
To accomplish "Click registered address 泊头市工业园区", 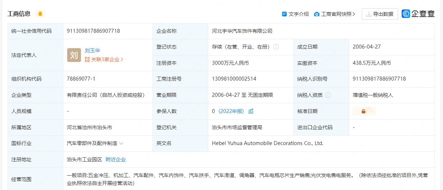I will click(x=85, y=159).
